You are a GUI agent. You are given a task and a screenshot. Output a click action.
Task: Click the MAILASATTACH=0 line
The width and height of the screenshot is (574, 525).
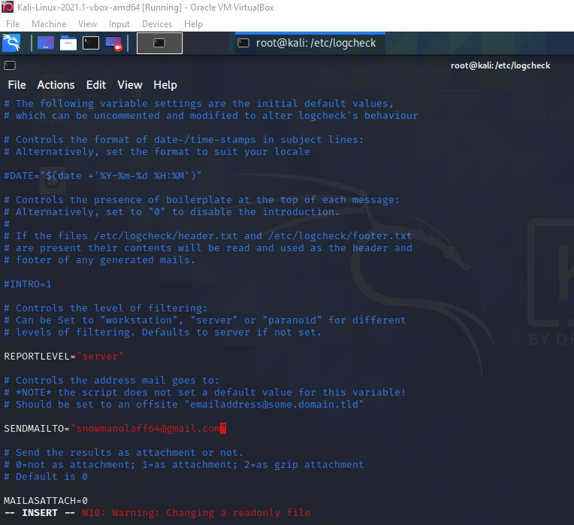pyautogui.click(x=46, y=500)
